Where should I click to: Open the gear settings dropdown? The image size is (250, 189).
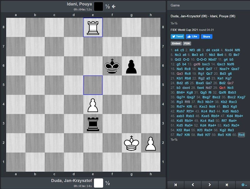[x=244, y=185]
